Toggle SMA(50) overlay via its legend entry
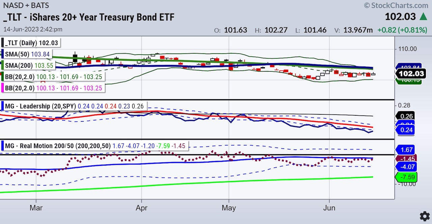The width and height of the screenshot is (432, 224). click(27, 54)
